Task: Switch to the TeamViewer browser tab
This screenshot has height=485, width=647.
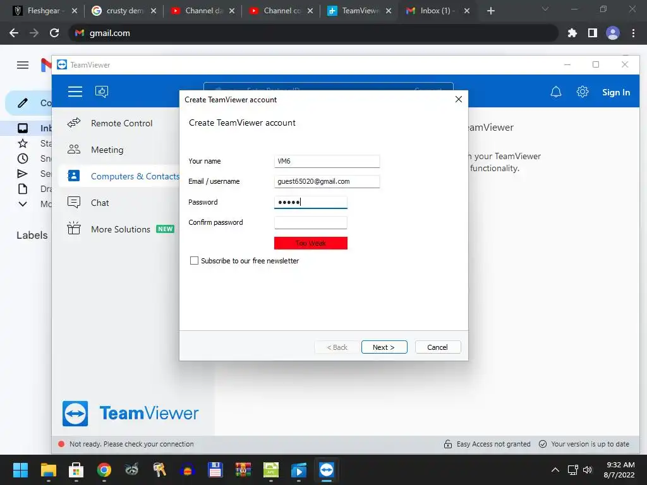Action: tap(360, 11)
